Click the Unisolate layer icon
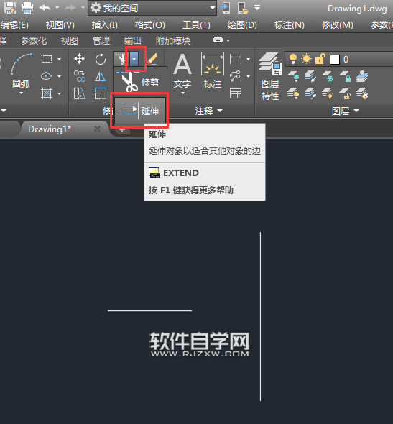 [310, 93]
